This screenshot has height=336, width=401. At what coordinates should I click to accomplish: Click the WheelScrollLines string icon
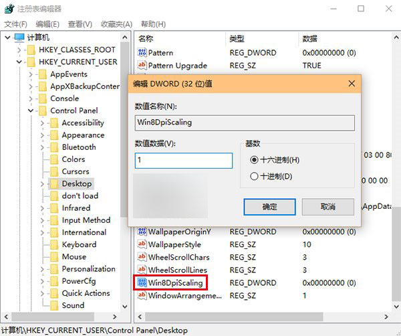pos(142,270)
